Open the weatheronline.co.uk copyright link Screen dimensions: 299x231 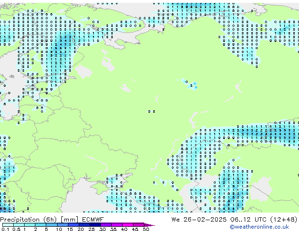(259, 227)
